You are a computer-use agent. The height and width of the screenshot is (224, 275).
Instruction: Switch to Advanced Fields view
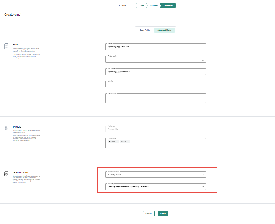[164, 30]
